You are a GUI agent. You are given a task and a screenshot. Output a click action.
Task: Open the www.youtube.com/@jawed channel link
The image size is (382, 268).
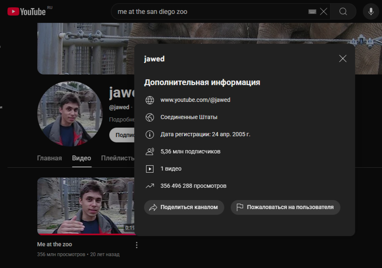(195, 100)
